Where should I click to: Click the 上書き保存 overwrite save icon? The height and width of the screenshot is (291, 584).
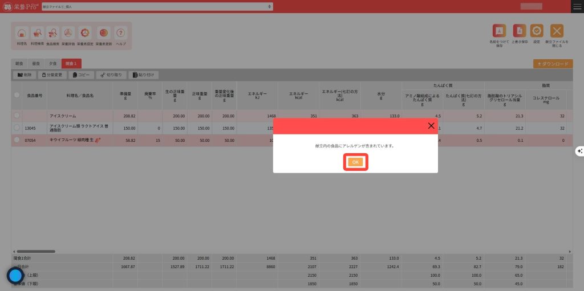click(518, 32)
